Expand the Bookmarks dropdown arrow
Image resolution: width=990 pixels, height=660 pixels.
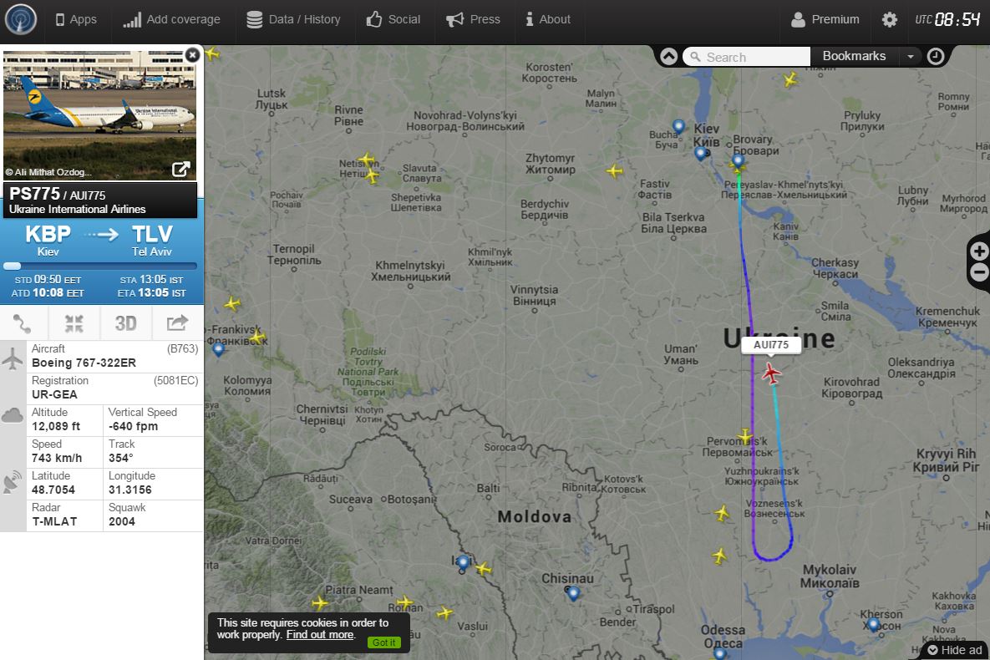click(x=911, y=57)
